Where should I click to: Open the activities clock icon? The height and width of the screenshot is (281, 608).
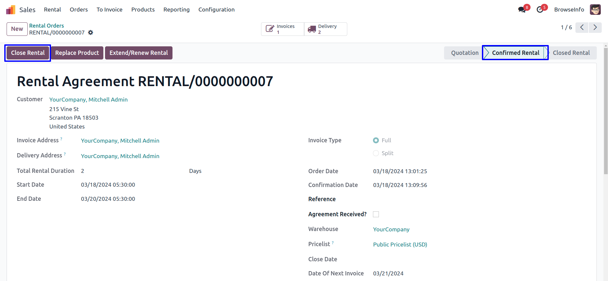[540, 10]
